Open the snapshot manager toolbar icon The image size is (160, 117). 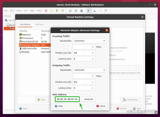point(82,11)
